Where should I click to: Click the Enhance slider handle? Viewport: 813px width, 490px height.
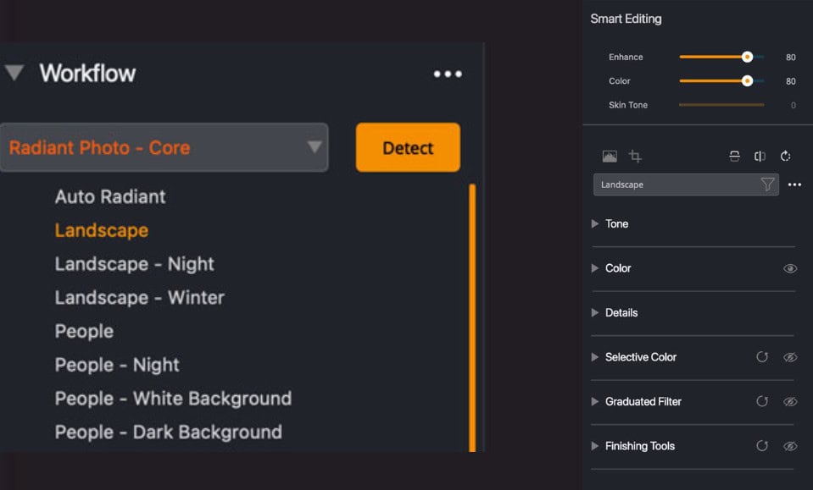[x=747, y=57]
